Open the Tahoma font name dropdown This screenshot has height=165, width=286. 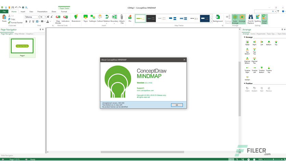click(x=38, y=17)
